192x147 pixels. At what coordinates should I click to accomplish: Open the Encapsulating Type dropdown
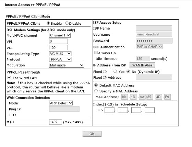[x=60, y=54]
